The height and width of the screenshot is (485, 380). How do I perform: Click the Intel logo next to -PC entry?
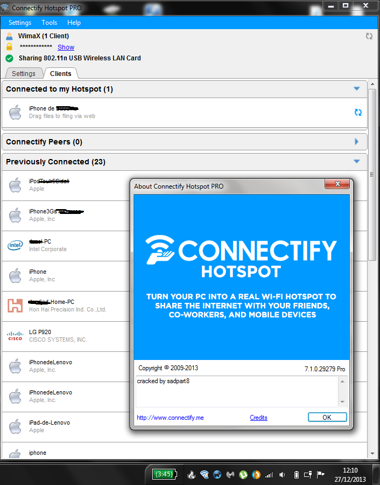coord(15,245)
